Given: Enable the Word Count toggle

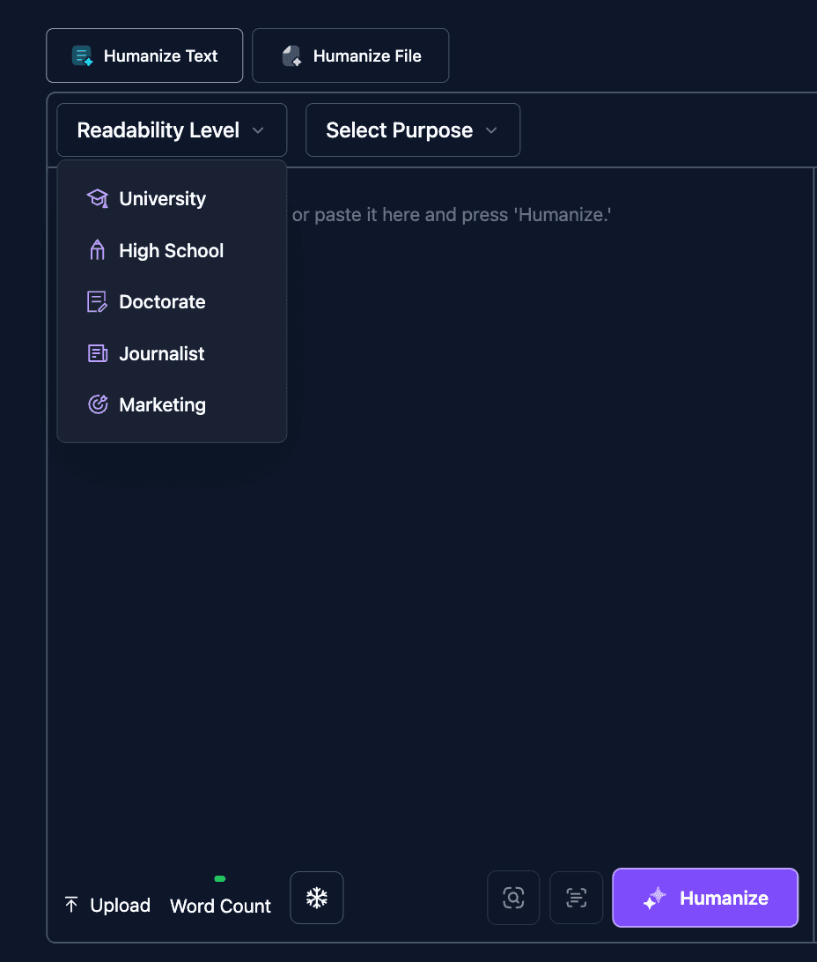Looking at the screenshot, I should [x=219, y=878].
